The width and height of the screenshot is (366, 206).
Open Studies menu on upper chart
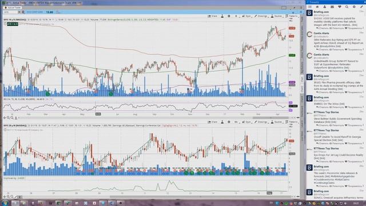click(277, 16)
